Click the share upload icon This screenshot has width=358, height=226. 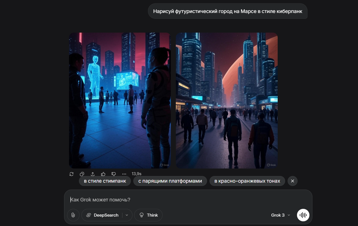click(x=93, y=174)
